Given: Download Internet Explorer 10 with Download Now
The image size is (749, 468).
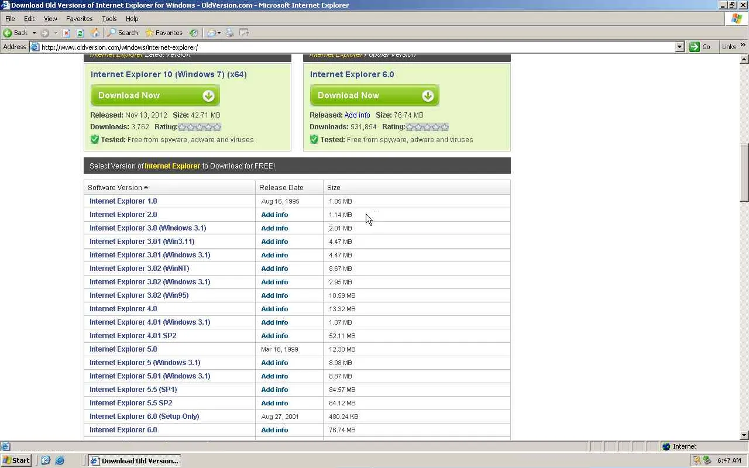Looking at the screenshot, I should pos(155,95).
